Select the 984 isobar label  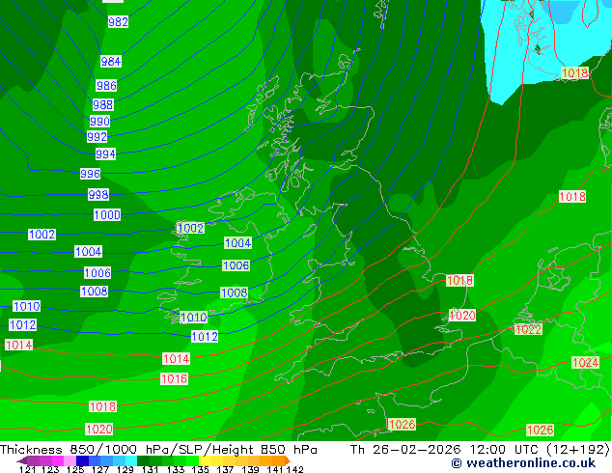point(111,61)
